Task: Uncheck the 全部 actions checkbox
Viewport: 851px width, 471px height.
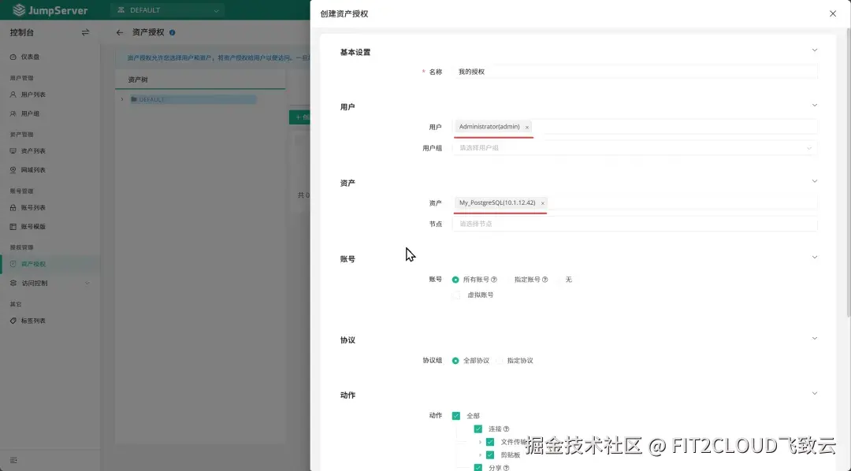Action: [x=456, y=416]
